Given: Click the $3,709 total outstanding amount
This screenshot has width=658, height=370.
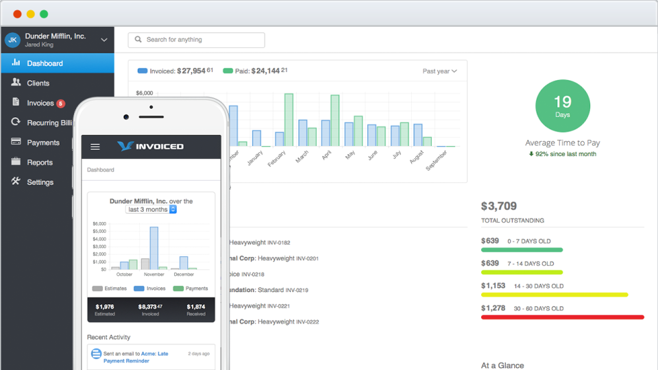Looking at the screenshot, I should 498,206.
